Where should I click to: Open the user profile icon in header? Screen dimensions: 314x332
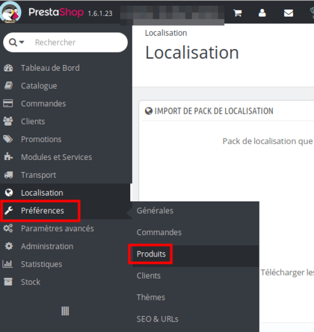tap(263, 13)
